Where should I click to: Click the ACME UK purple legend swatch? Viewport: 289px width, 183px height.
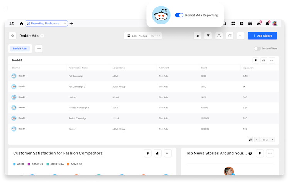[x=29, y=164]
